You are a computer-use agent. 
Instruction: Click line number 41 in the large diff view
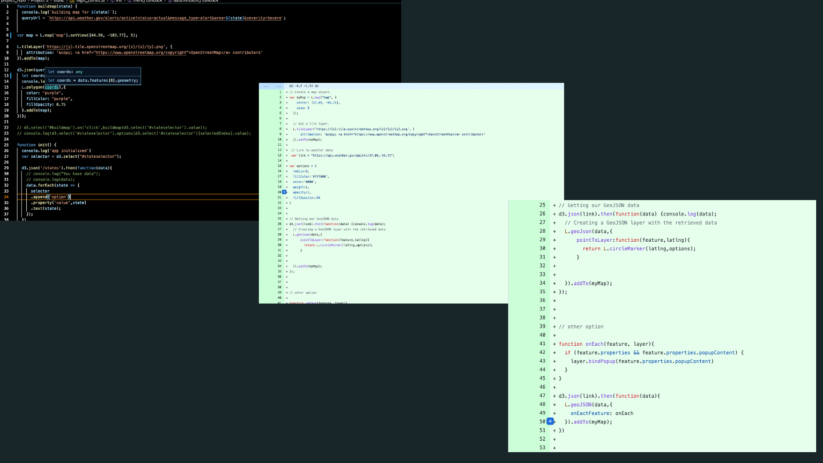tap(542, 344)
